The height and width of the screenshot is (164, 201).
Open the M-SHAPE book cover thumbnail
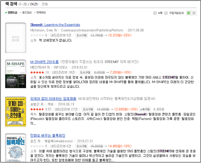[x=15, y=74]
